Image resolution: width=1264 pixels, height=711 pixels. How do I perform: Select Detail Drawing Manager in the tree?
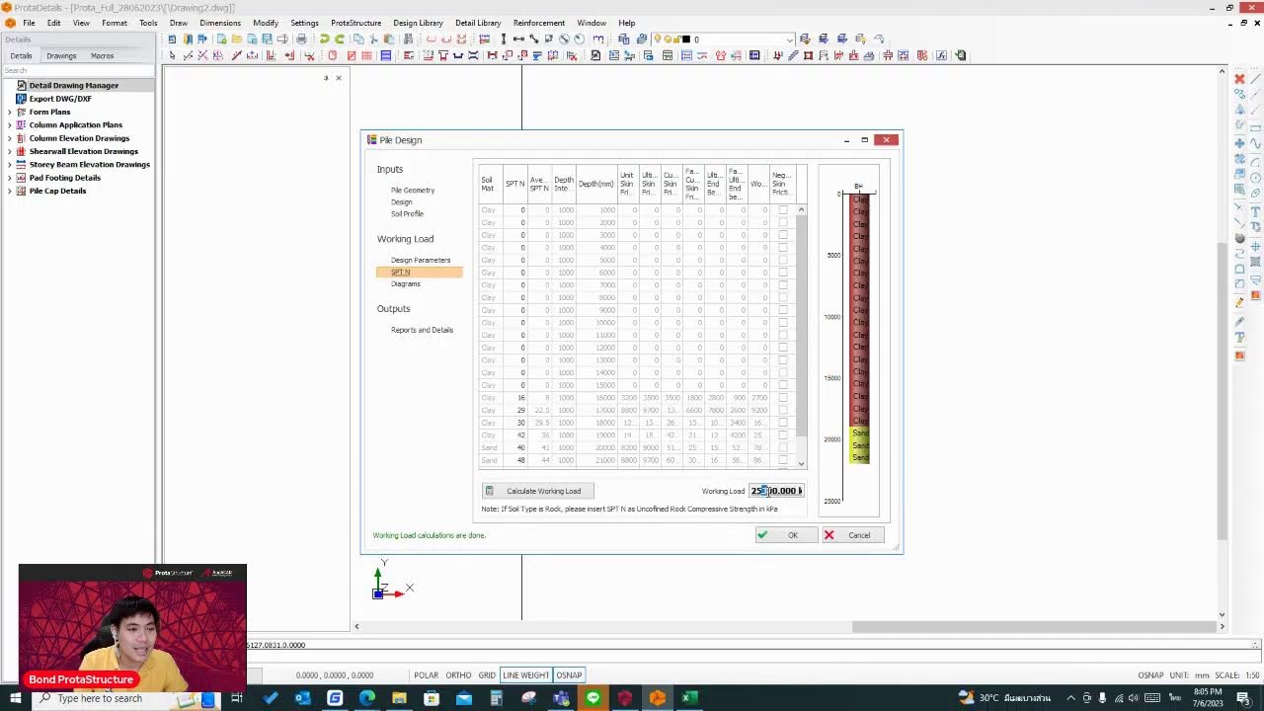pos(74,86)
